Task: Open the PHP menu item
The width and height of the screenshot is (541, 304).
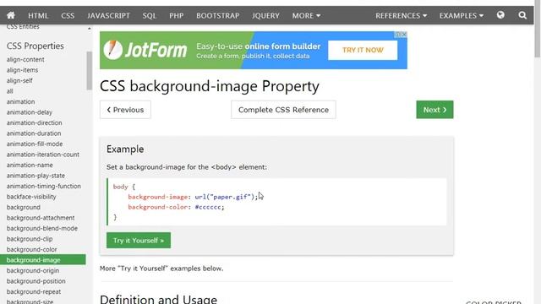Action: point(177,16)
